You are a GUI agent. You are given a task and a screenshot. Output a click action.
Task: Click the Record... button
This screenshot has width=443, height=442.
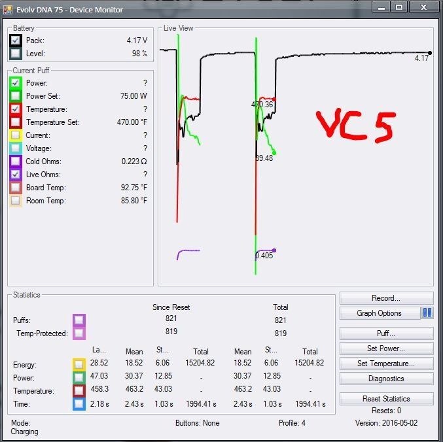tap(386, 298)
